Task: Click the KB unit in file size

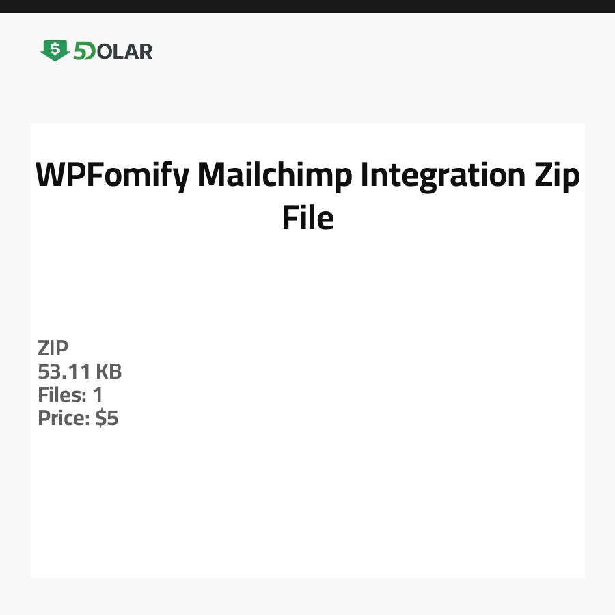Action: tap(108, 372)
